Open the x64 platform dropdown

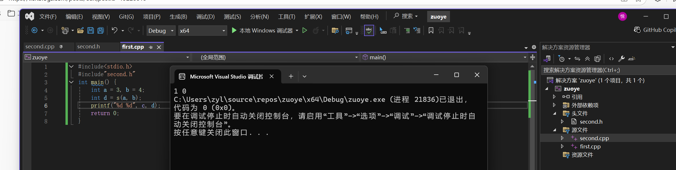(203, 31)
